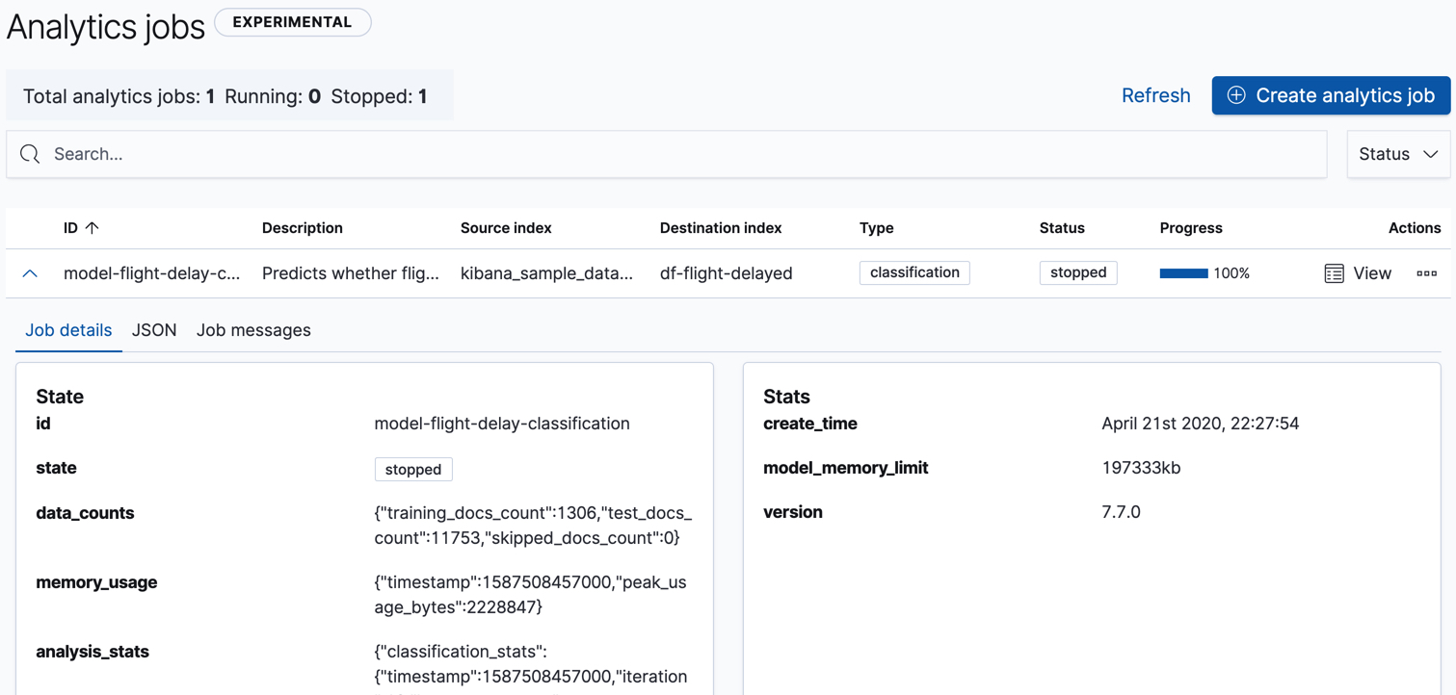Click the Refresh link
This screenshot has width=1456, height=695.
[1155, 94]
